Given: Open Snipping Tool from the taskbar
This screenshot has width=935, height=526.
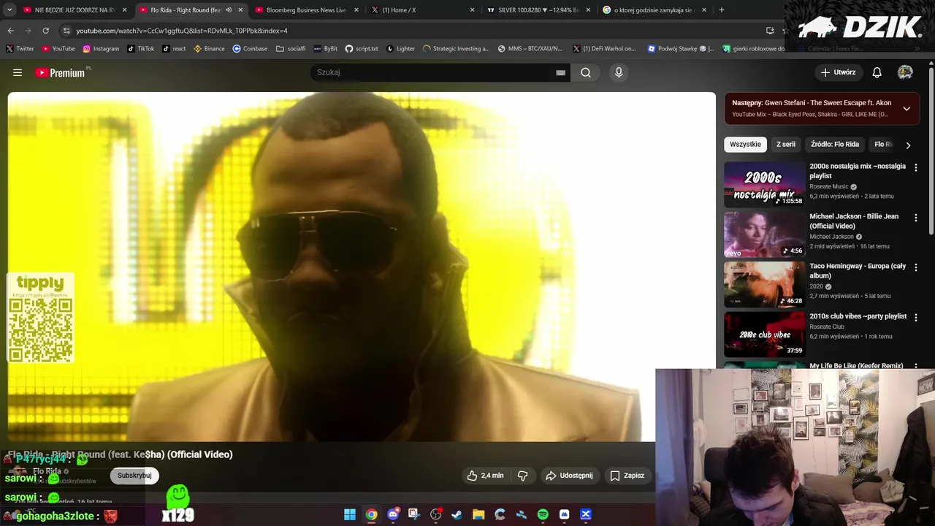Looking at the screenshot, I should [414, 515].
